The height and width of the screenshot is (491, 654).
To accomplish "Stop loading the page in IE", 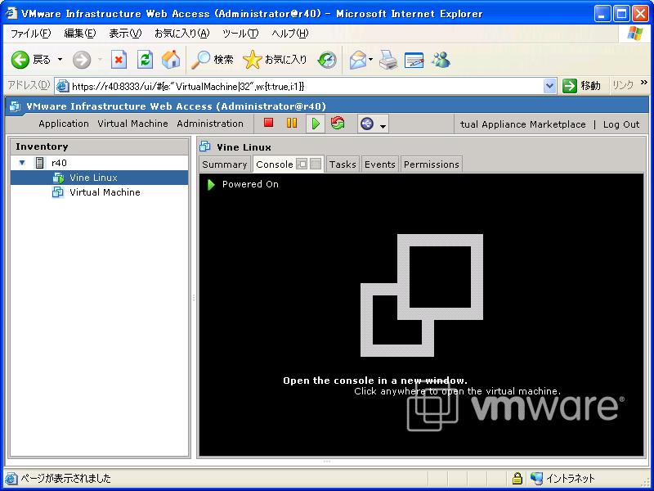I will click(119, 60).
